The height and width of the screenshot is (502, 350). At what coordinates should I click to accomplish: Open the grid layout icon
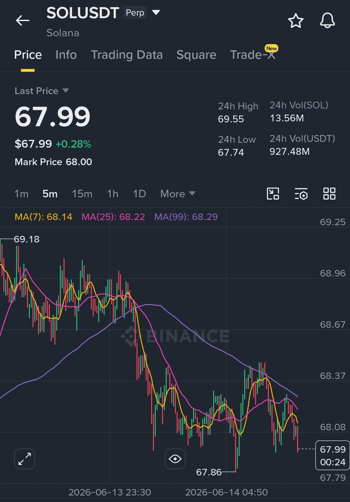(329, 194)
